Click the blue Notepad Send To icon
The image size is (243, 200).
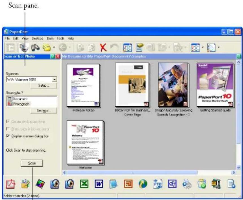113,184
